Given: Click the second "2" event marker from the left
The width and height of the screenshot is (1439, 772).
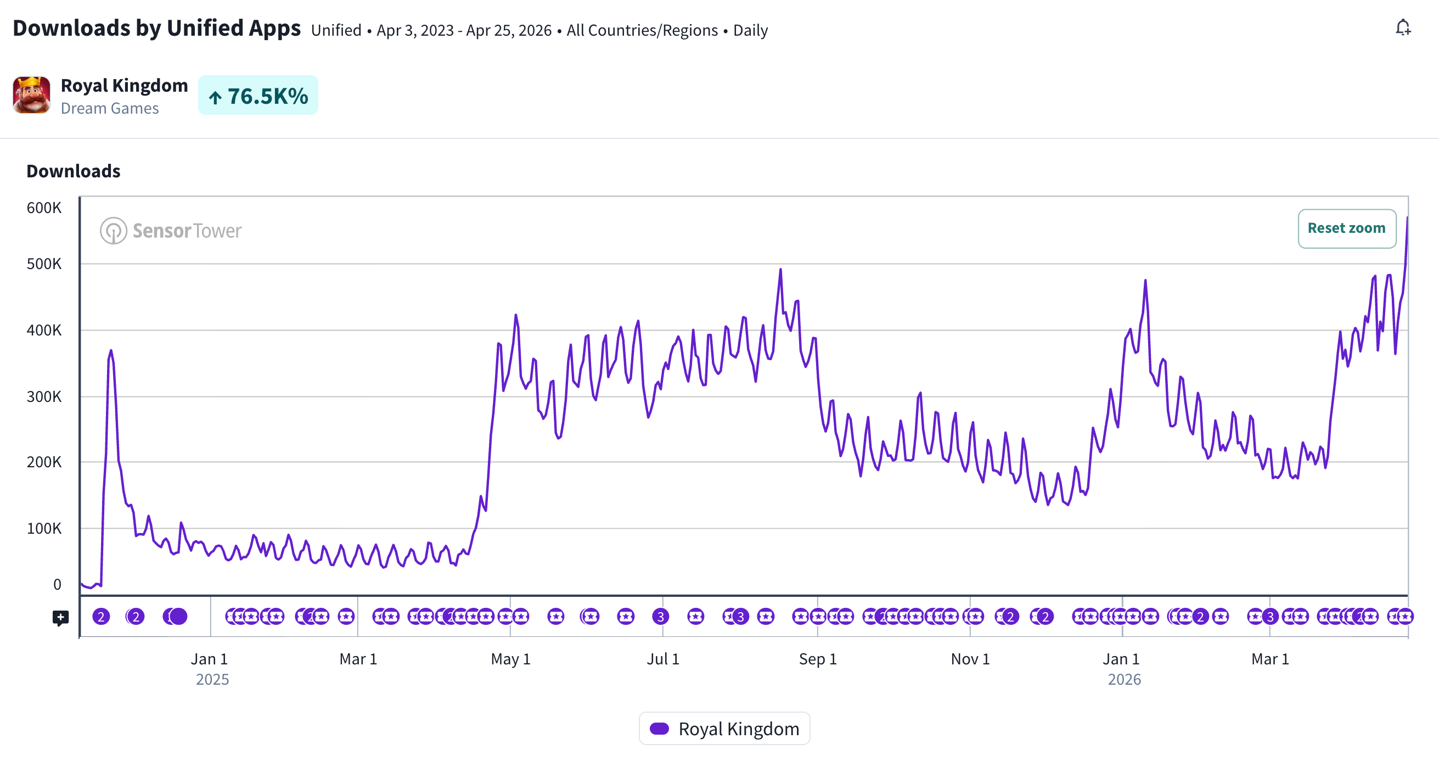Looking at the screenshot, I should click(x=136, y=617).
